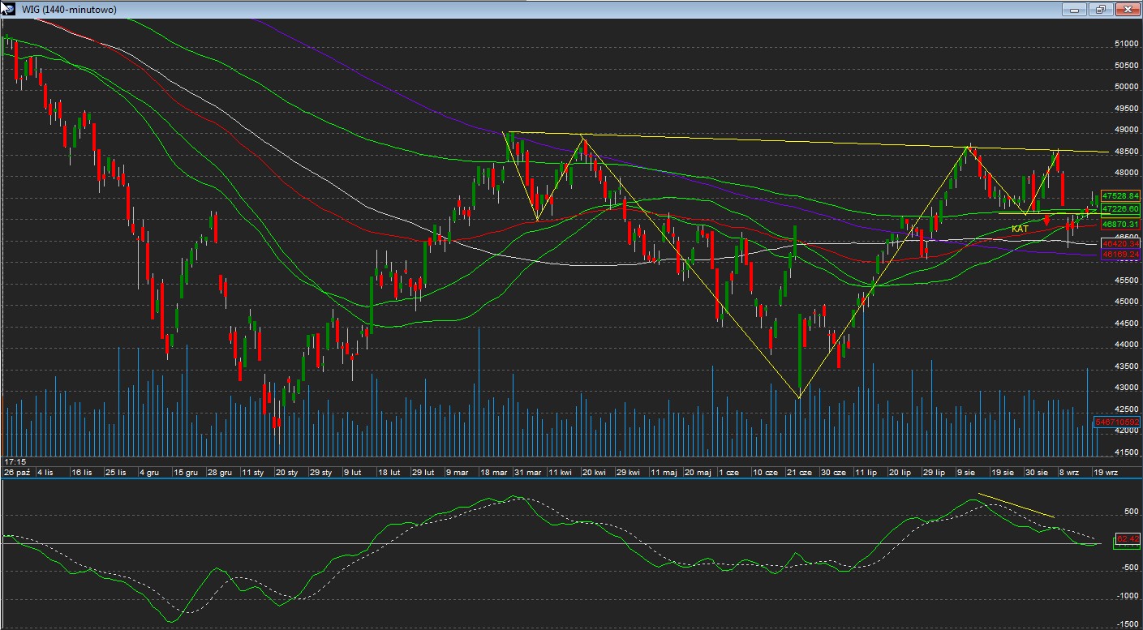
Task: Click the "18 mar" date label
Action: [494, 471]
